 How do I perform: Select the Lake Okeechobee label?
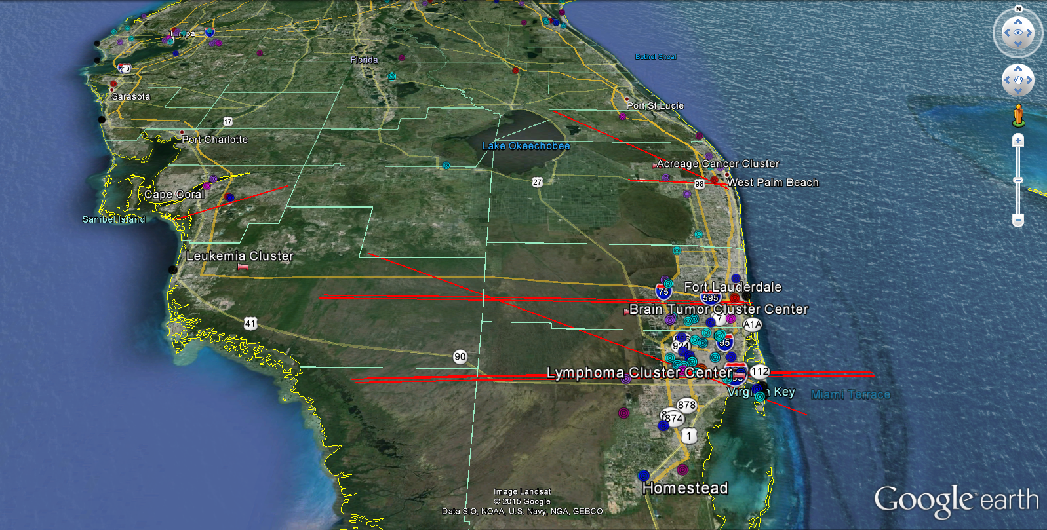click(x=526, y=146)
